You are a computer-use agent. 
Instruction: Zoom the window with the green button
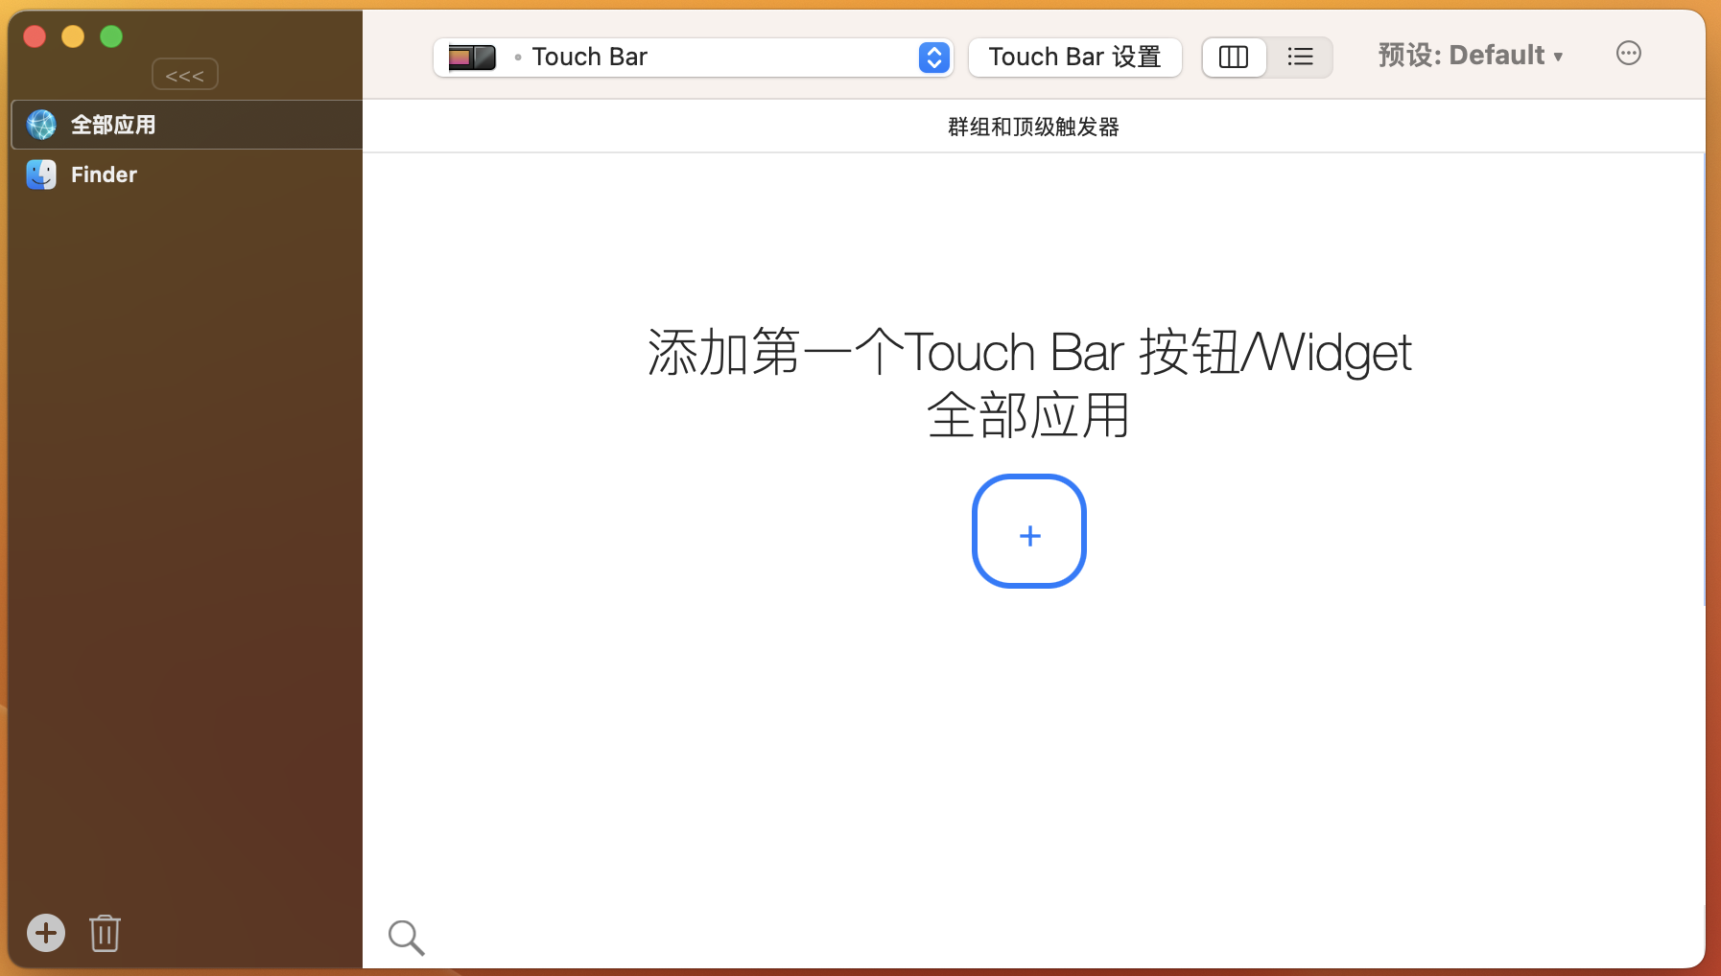click(111, 36)
